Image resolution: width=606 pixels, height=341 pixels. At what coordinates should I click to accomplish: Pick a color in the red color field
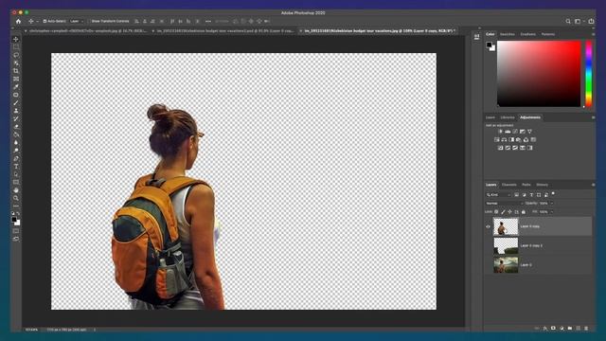[539, 74]
